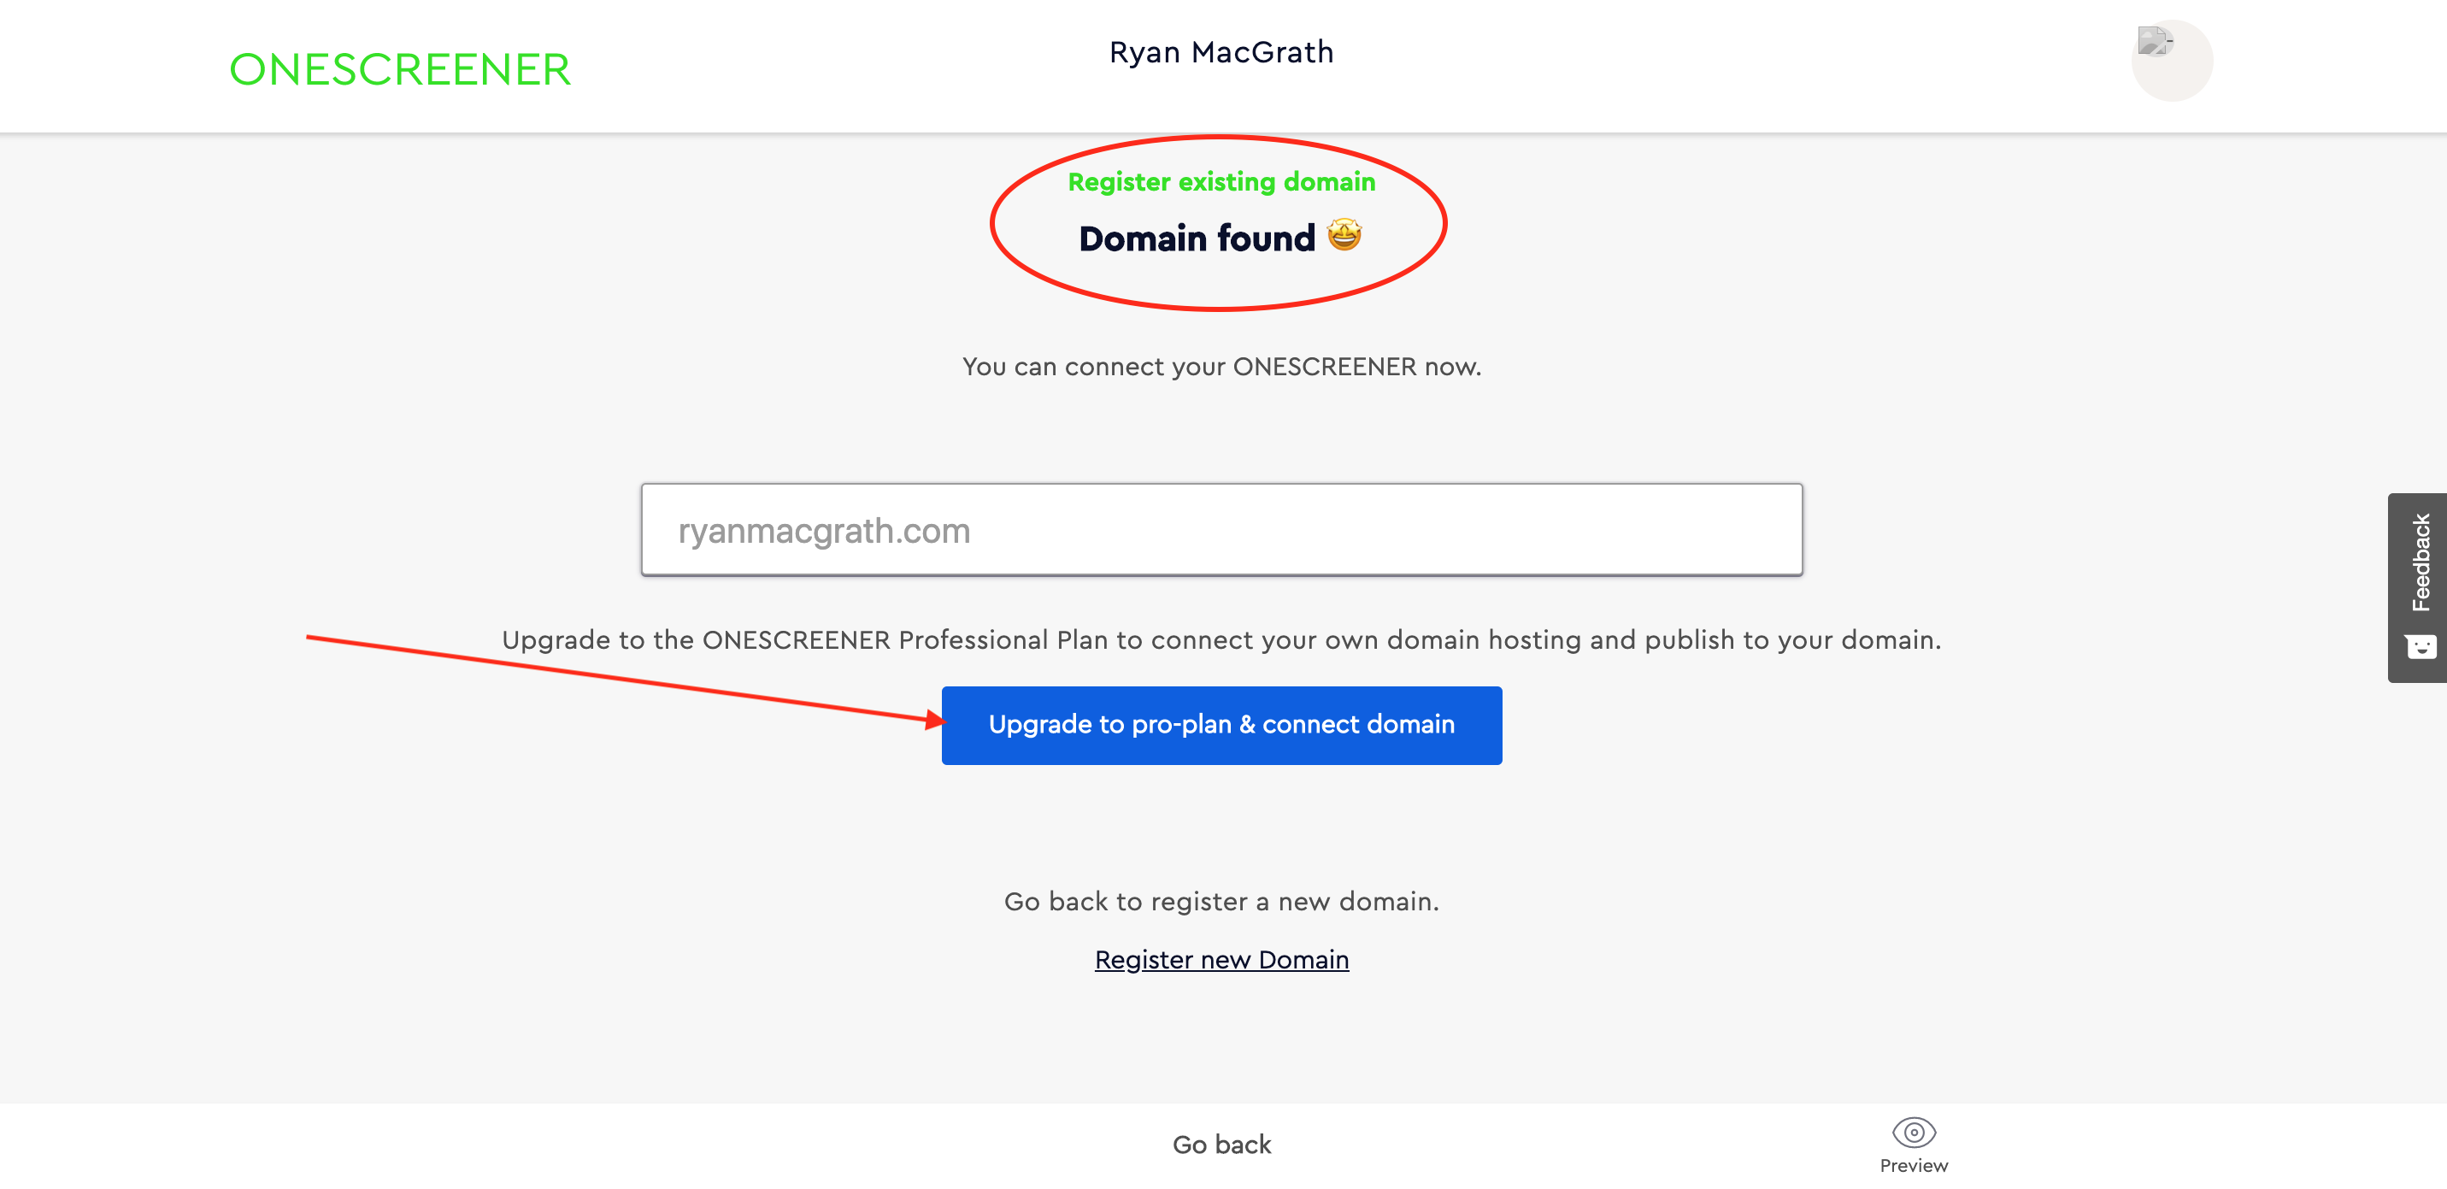
Task: Click the star-eyes emoji beside Domain found
Action: coord(1344,234)
